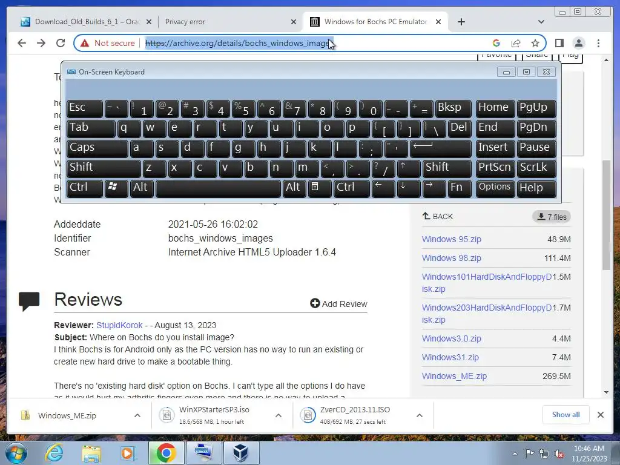Click Add Review plus icon

315,303
